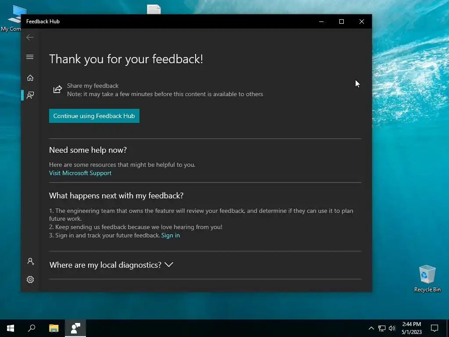Click the share arrow icon

(x=57, y=90)
